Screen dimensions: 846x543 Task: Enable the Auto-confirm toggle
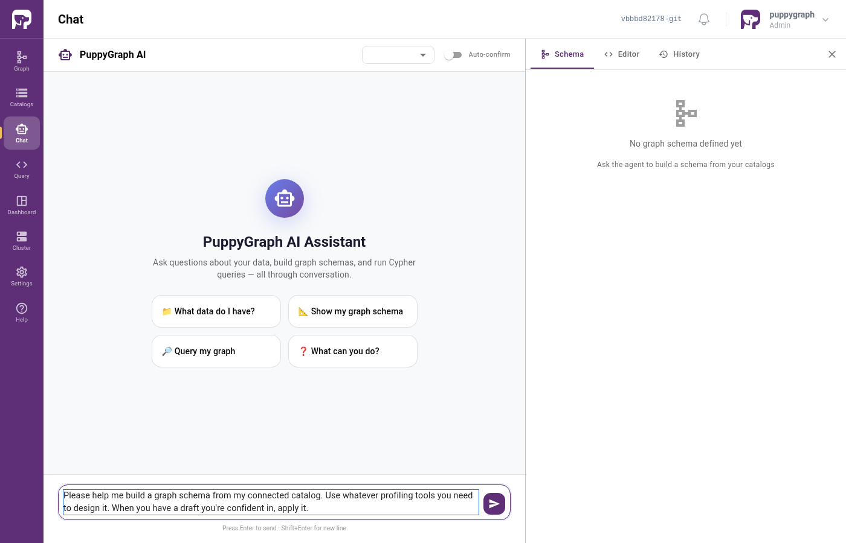pos(453,55)
